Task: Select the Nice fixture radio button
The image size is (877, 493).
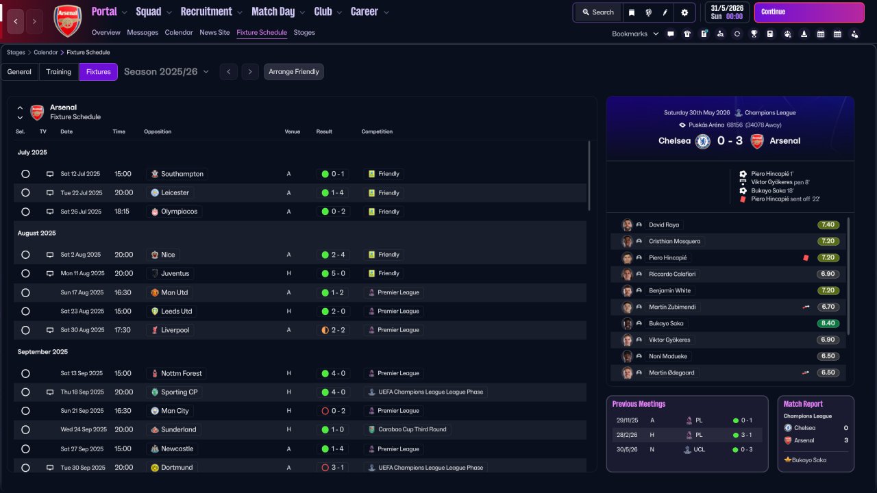Action: 25,255
